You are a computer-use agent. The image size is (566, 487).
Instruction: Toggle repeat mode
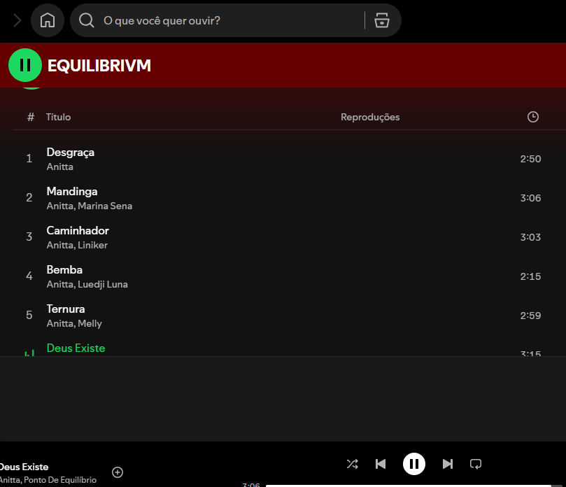pyautogui.click(x=476, y=464)
